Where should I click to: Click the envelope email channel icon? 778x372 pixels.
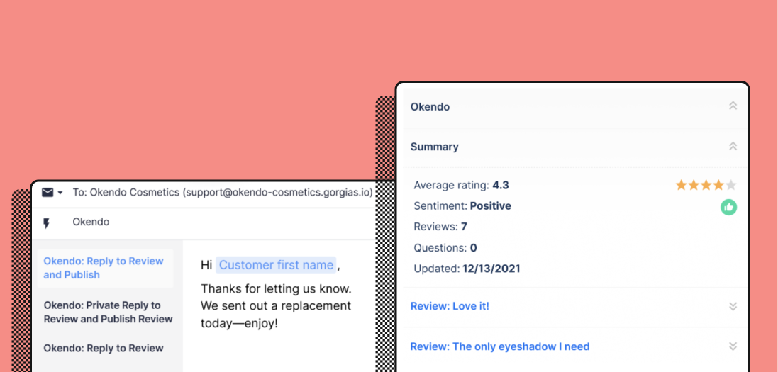[x=47, y=193]
